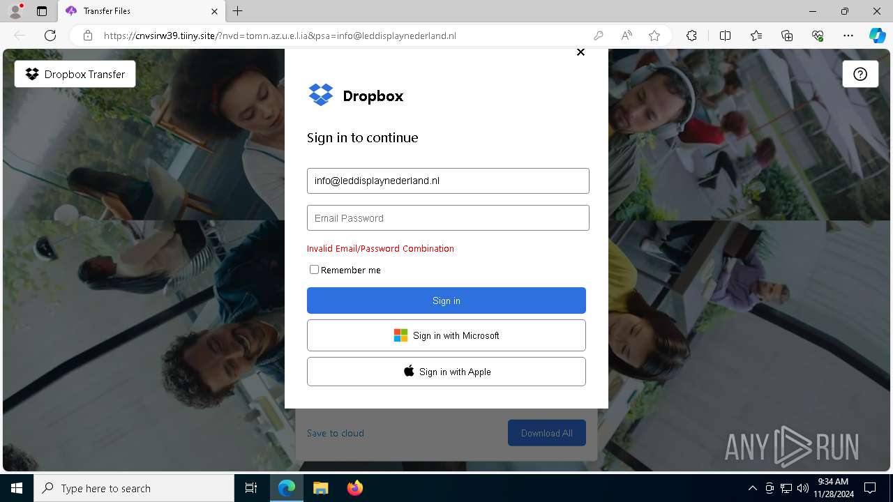Open browser Extensions

click(691, 36)
